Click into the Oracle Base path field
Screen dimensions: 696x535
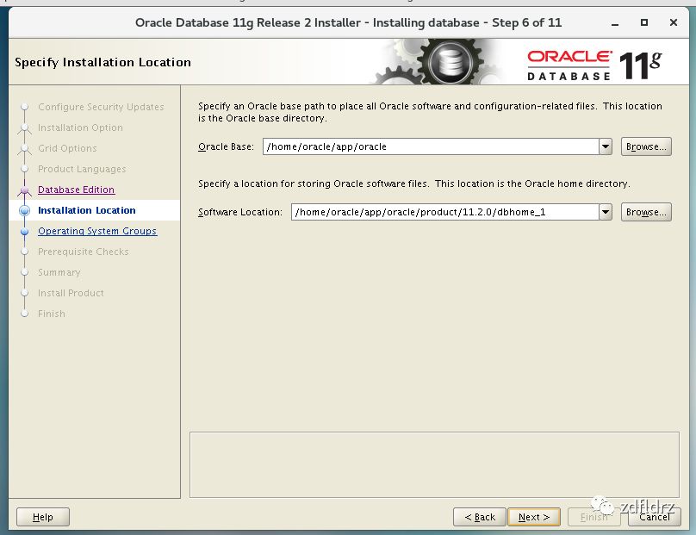431,146
